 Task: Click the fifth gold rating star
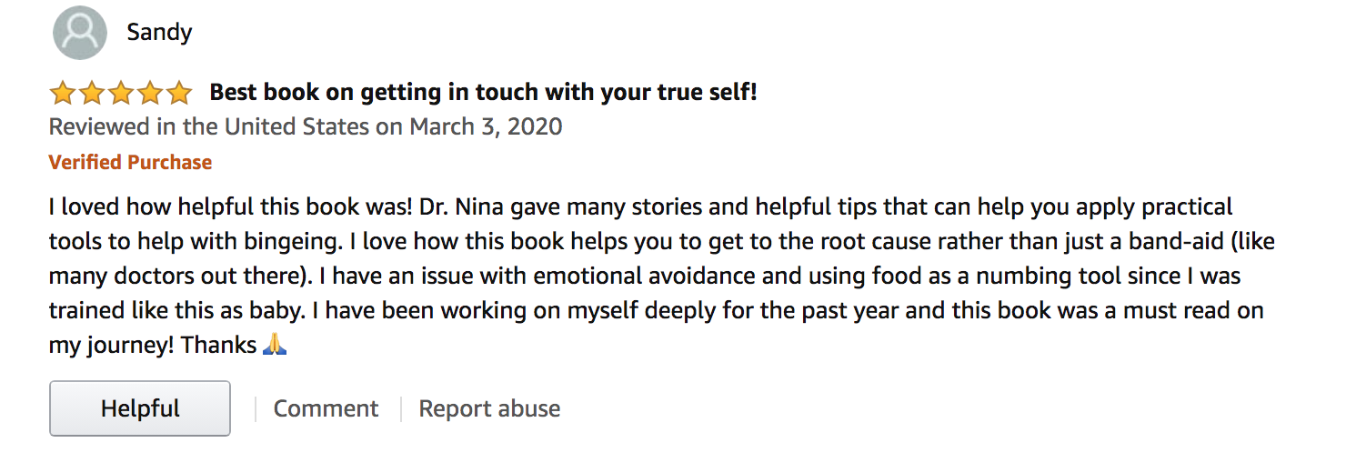click(179, 93)
